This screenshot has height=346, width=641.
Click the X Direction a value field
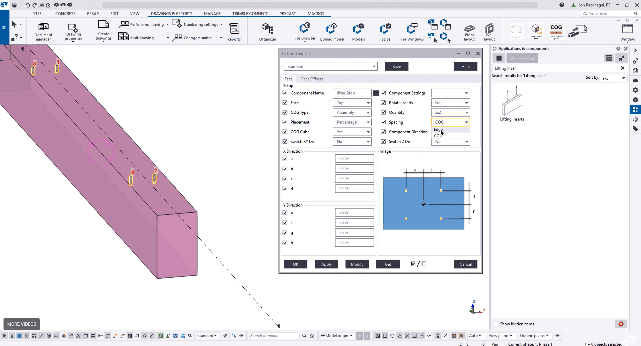pos(354,158)
